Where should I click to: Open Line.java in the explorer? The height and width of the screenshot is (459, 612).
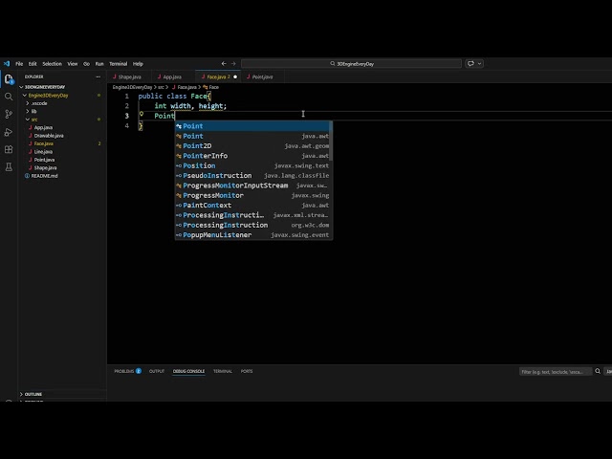tap(43, 151)
